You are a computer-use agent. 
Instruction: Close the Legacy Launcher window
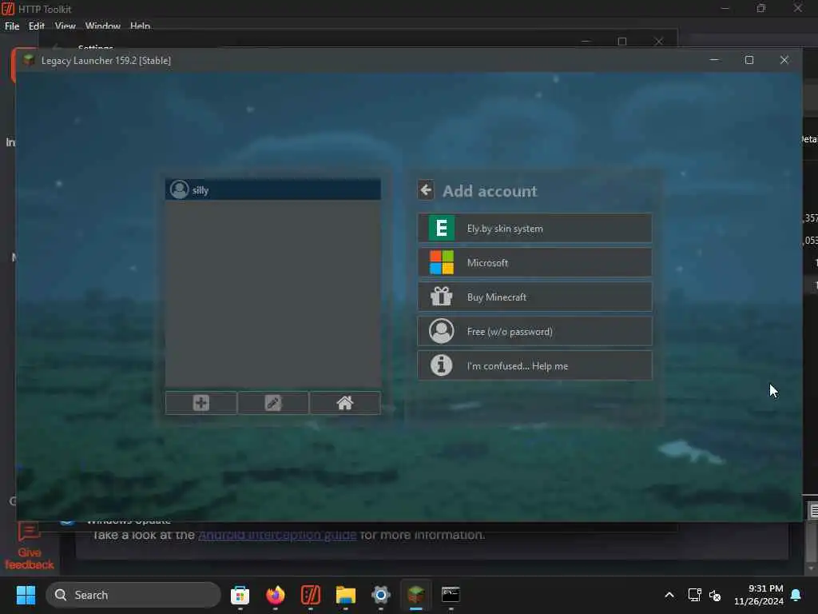pyautogui.click(x=784, y=60)
